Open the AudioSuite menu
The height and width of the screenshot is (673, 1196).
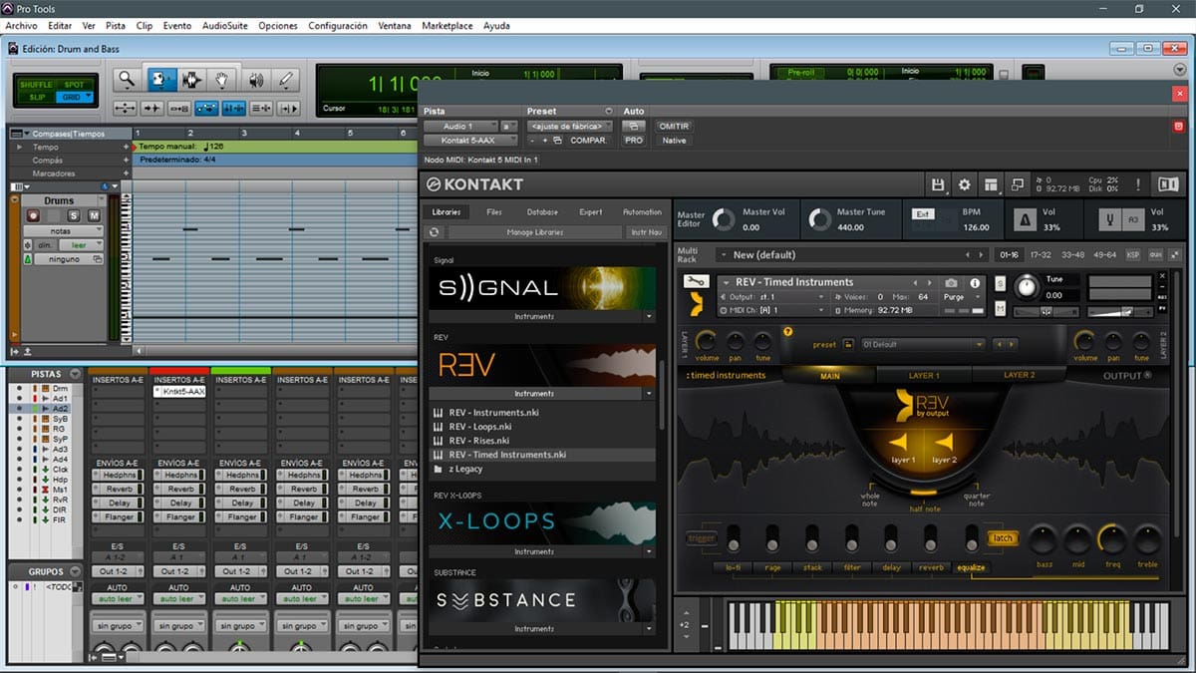(x=225, y=25)
